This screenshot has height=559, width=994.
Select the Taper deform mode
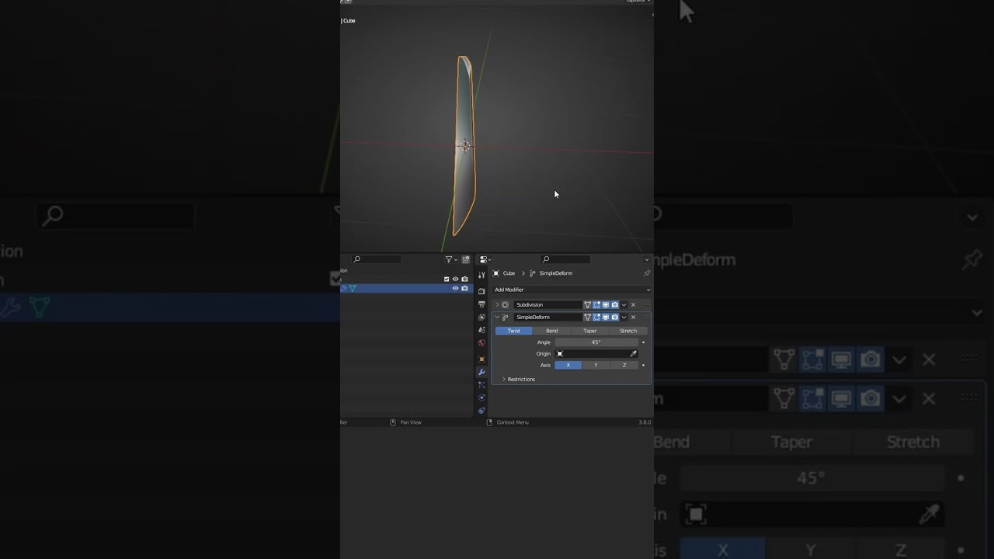[x=590, y=331]
